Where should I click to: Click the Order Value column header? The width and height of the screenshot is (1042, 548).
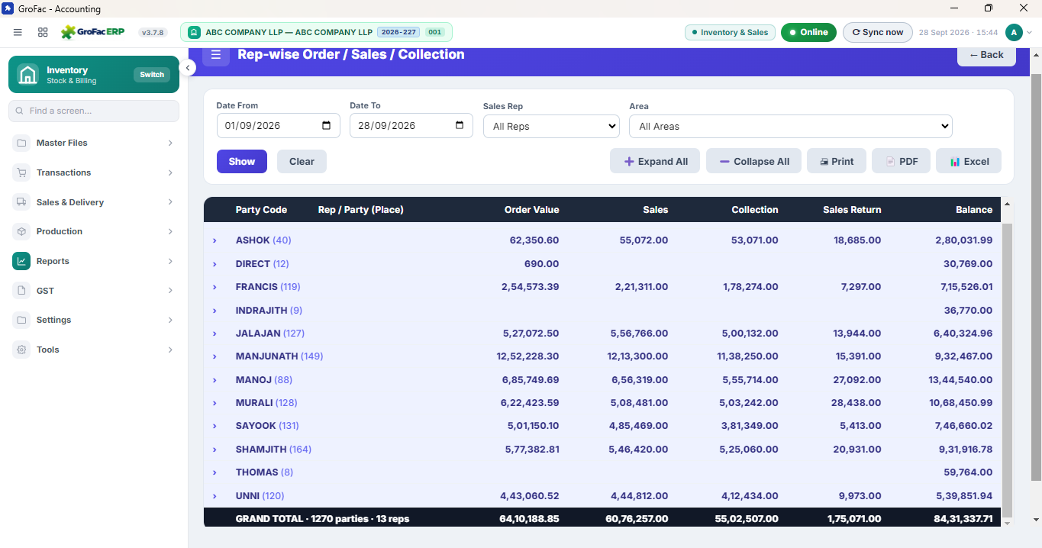[531, 210]
